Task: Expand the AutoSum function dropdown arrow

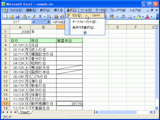Action: click(x=44, y=17)
